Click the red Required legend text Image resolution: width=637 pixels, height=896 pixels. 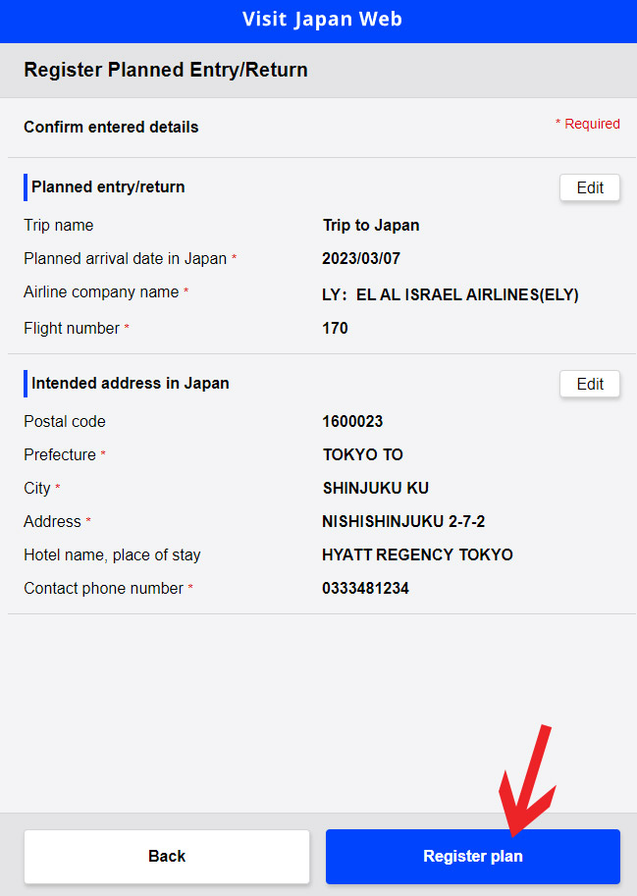(588, 124)
